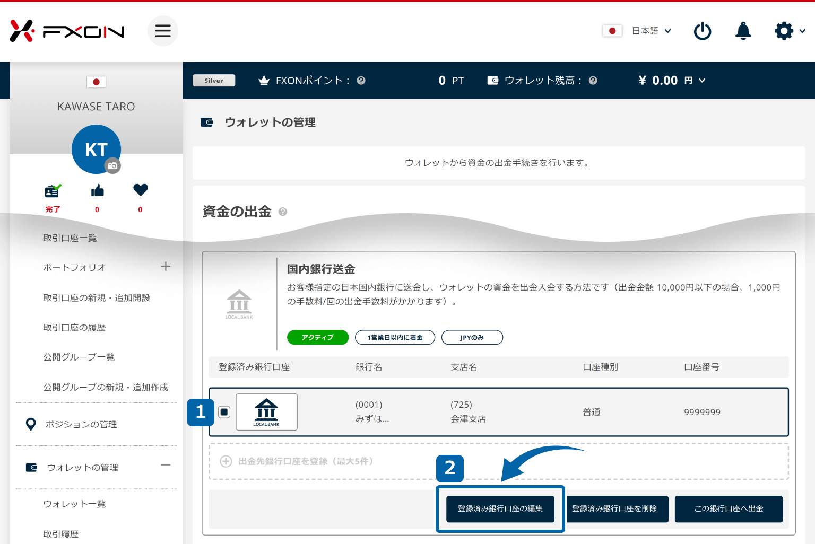Click 出金先銀行口座を登録 add link
The height and width of the screenshot is (544, 815).
point(306,461)
